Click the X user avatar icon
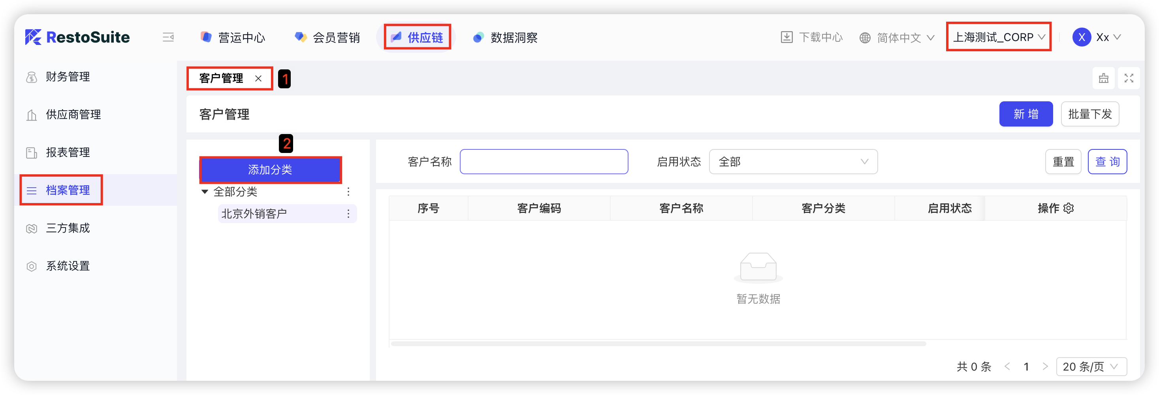The image size is (1159, 395). point(1081,37)
